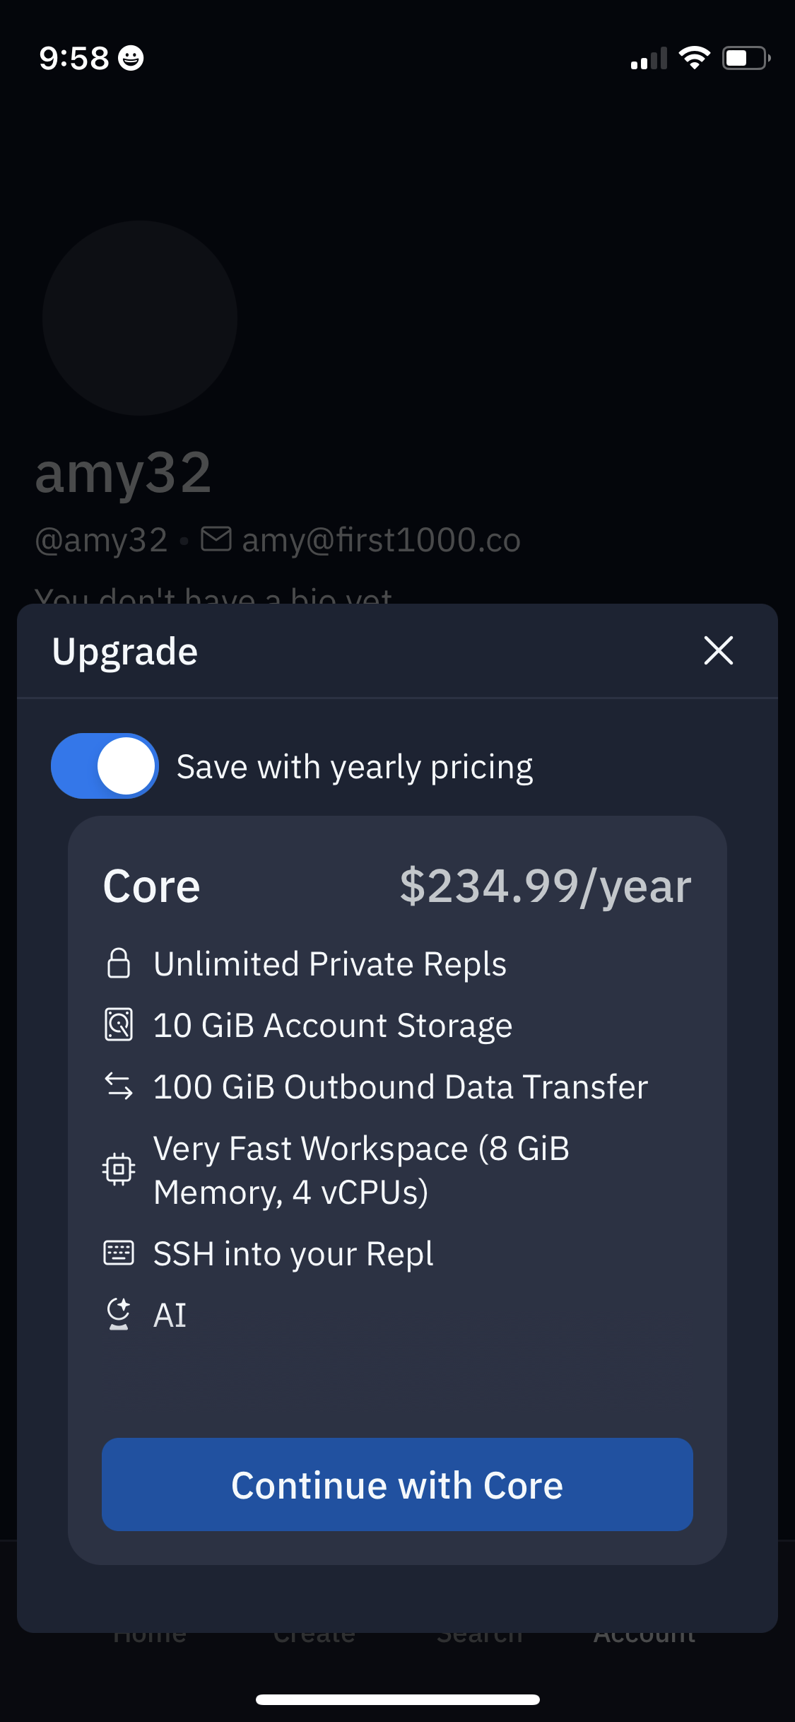This screenshot has width=795, height=1722.
Task: Tap the $234.99/year price label
Action: point(545,886)
